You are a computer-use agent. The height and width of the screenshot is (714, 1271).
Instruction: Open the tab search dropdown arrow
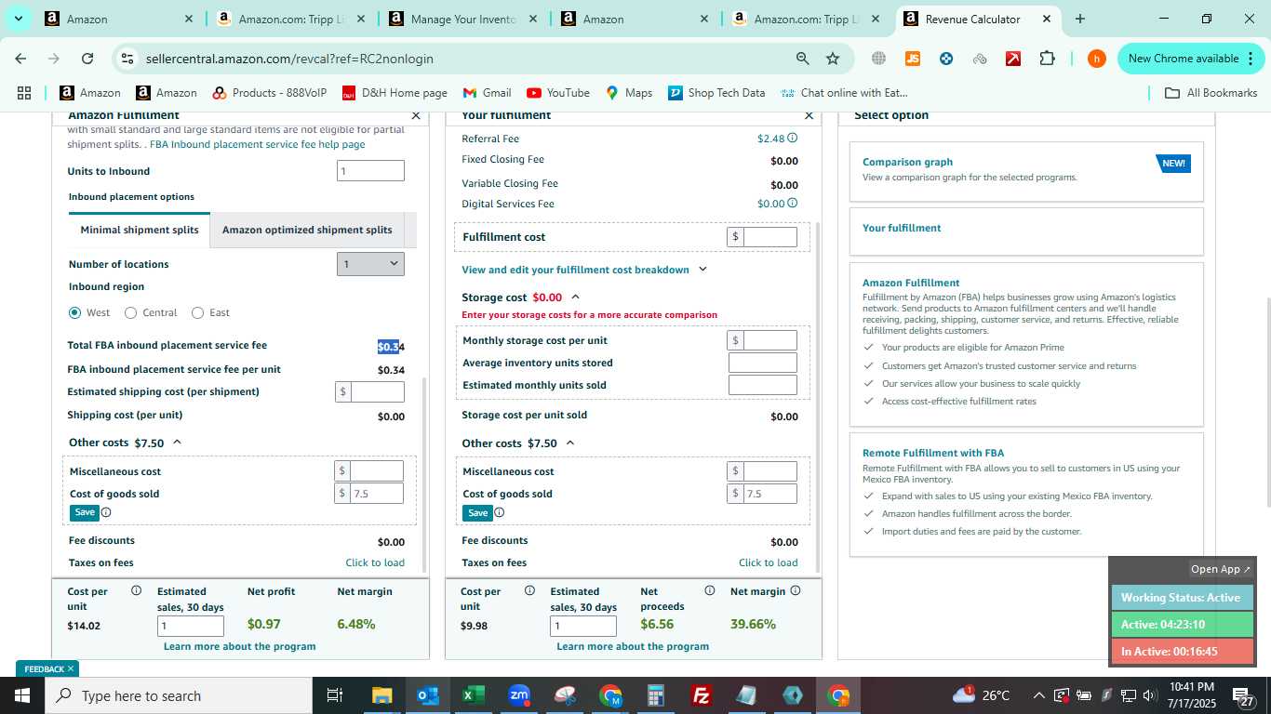(18, 19)
